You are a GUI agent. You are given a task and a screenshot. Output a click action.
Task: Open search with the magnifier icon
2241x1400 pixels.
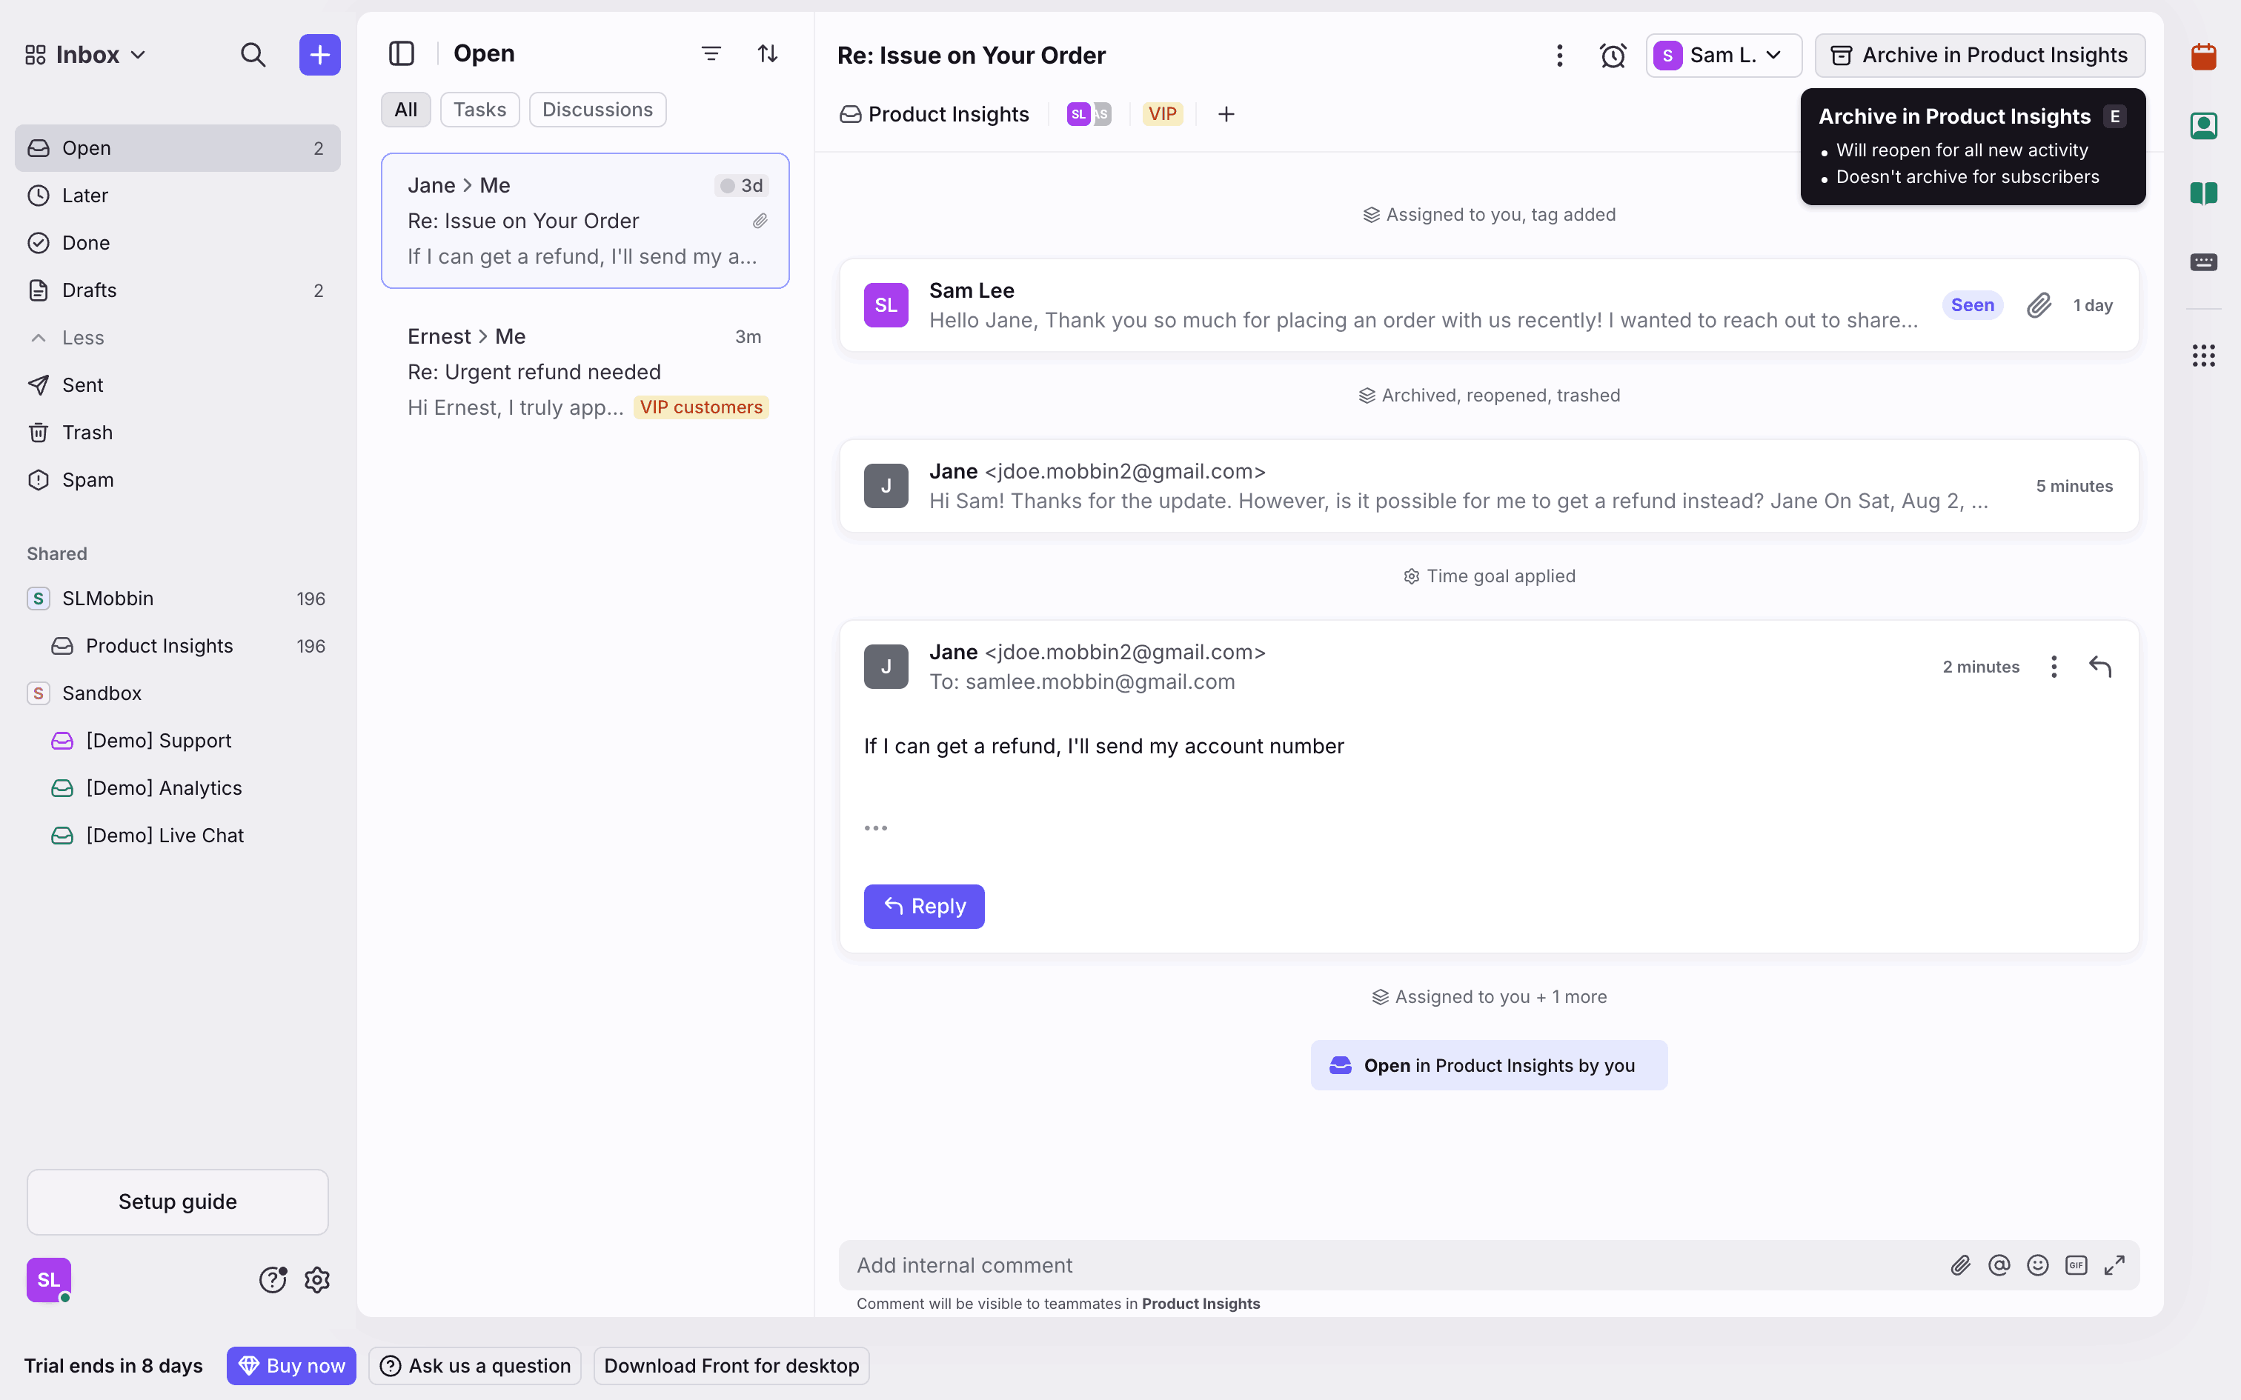coord(253,55)
